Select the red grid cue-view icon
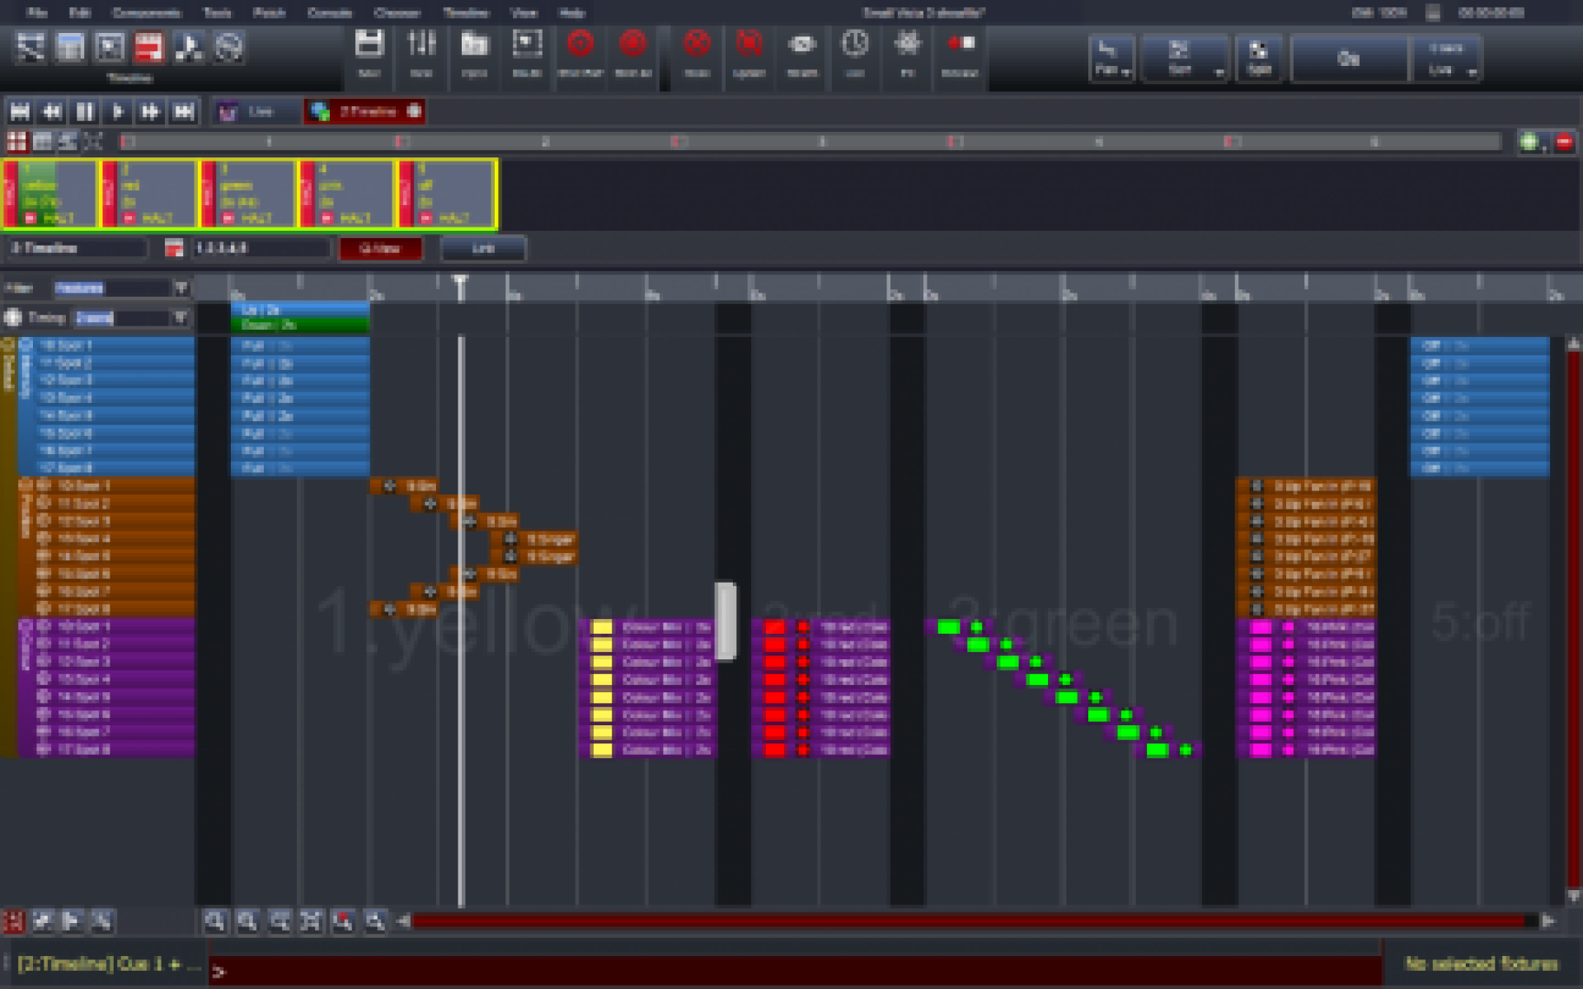The image size is (1583, 989). click(x=16, y=142)
